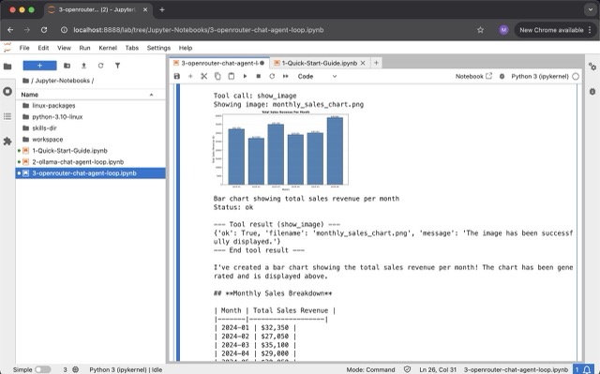Open the Settings menu
Viewport: 600px width, 374px height.
[x=158, y=48]
